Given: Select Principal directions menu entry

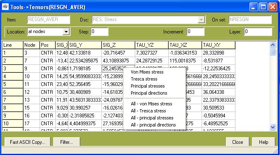Looking at the screenshot, I should pos(149,93).
